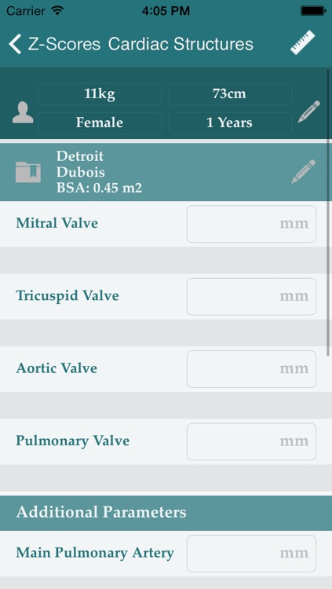Change the Female gender field
The width and height of the screenshot is (332, 589).
pos(100,123)
